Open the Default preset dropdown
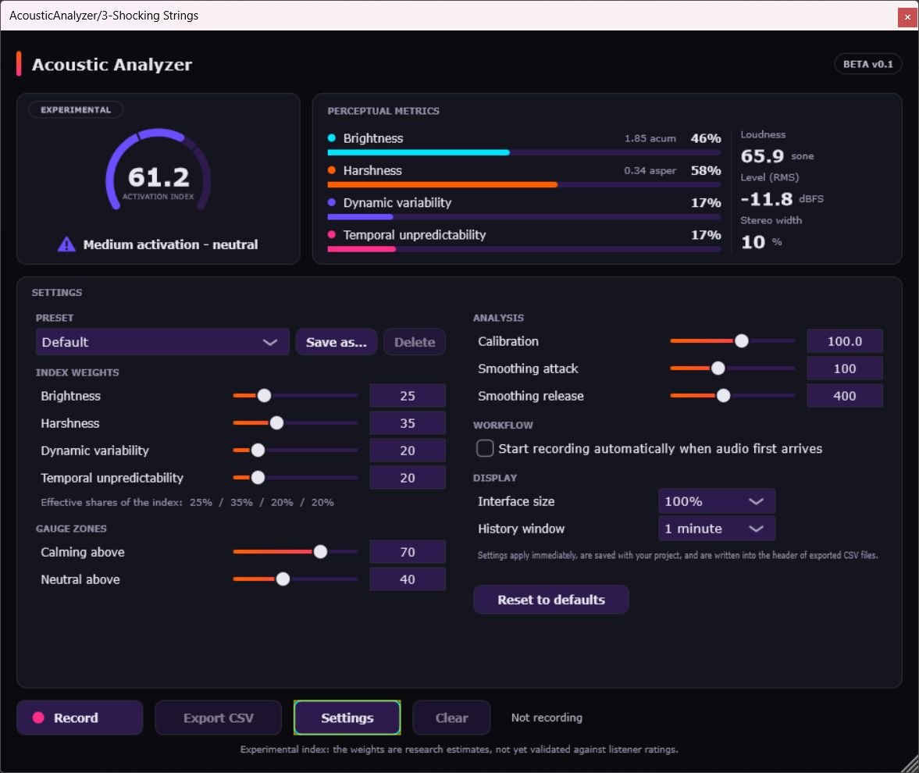This screenshot has width=919, height=773. (x=162, y=342)
